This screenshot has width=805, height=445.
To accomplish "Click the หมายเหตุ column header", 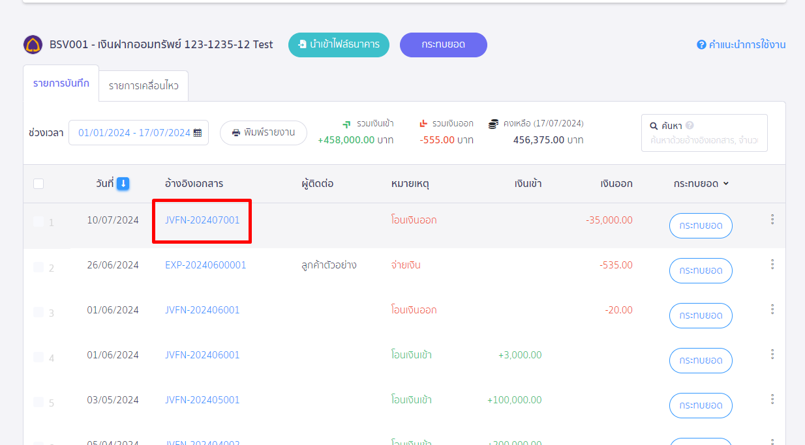I will click(x=410, y=184).
